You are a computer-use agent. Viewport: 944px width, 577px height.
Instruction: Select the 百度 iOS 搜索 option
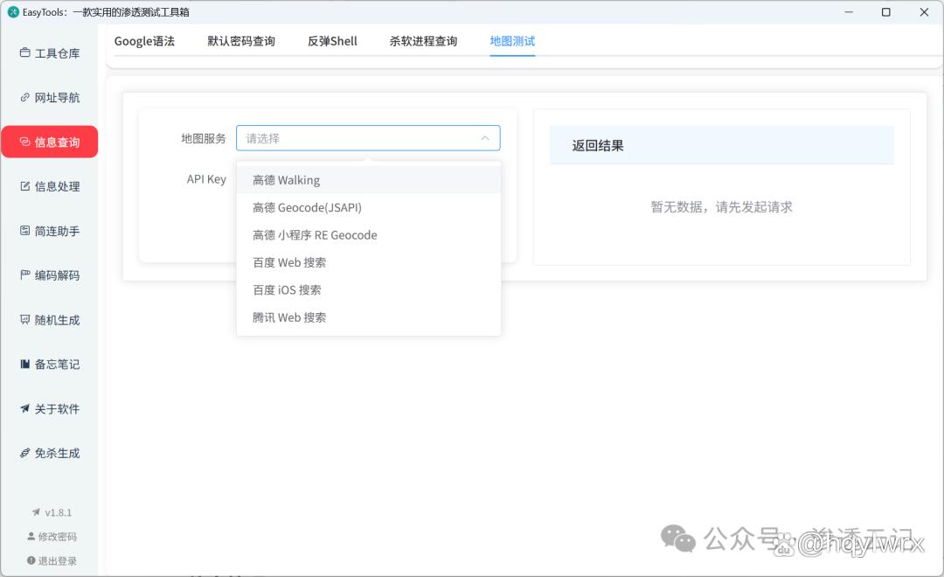[369, 289]
